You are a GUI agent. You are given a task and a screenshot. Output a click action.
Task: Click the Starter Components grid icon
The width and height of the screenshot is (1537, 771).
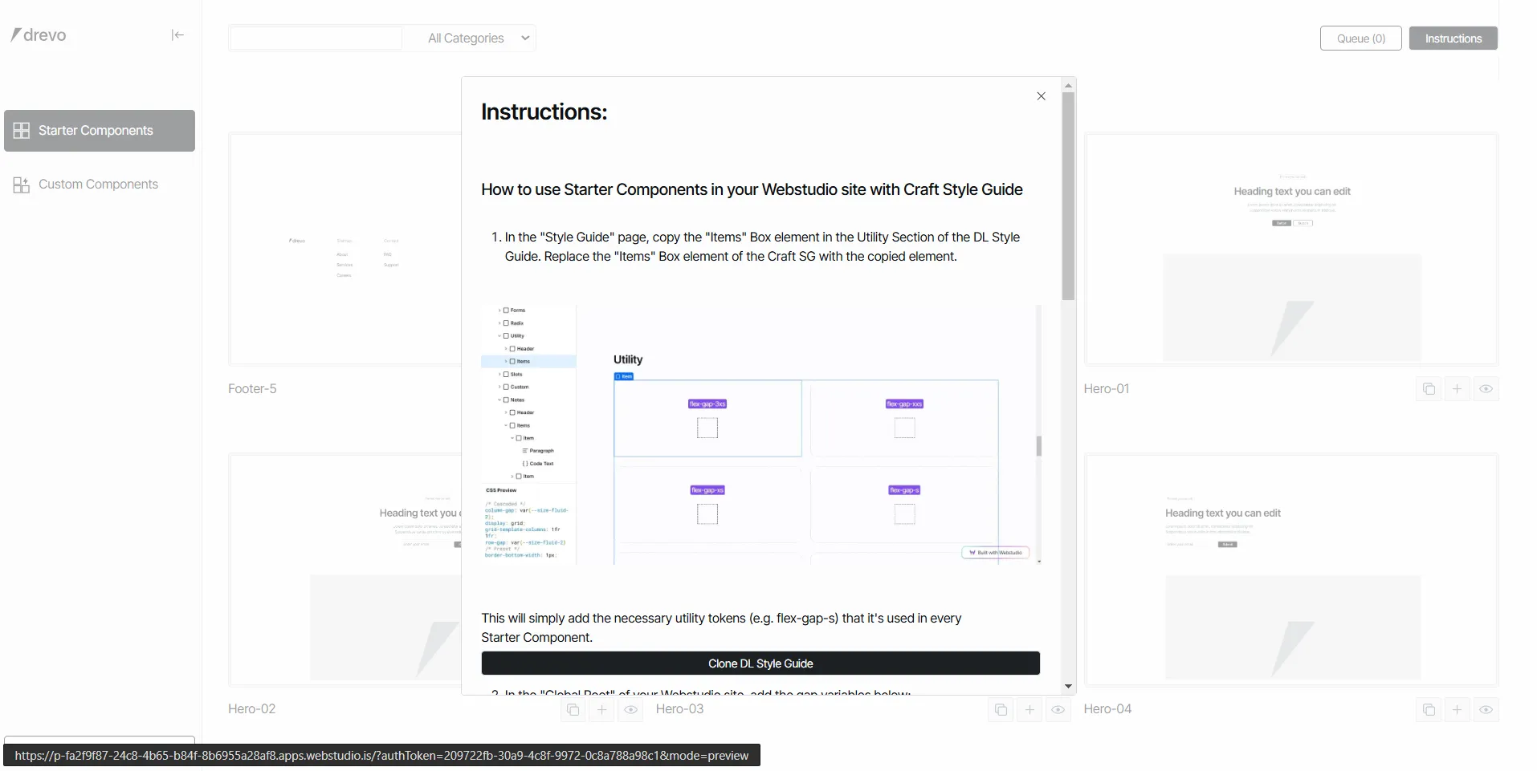point(22,131)
